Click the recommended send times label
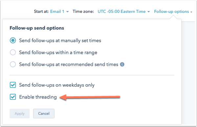 click(69, 64)
